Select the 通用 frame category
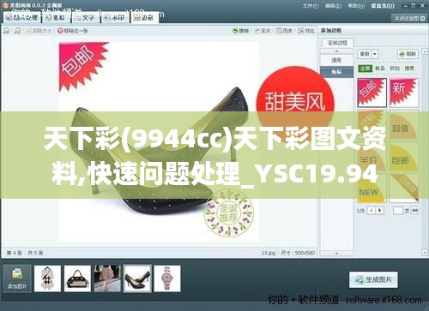This screenshot has width=429, height=311. point(336,60)
